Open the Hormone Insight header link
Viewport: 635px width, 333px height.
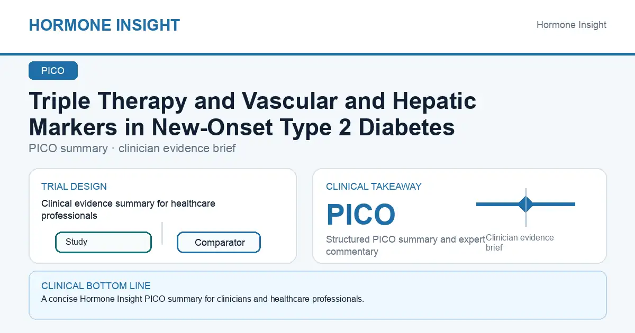(571, 25)
